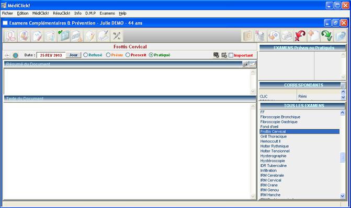351x208 pixels.
Task: Click the small left arrow near Date
Action: [7, 55]
